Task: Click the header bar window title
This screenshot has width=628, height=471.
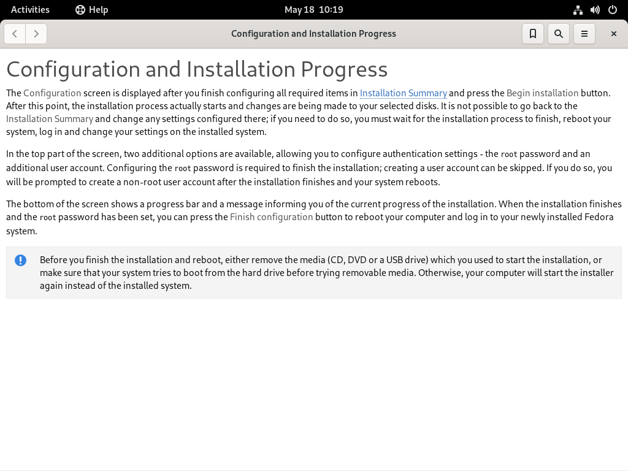Action: pos(313,34)
